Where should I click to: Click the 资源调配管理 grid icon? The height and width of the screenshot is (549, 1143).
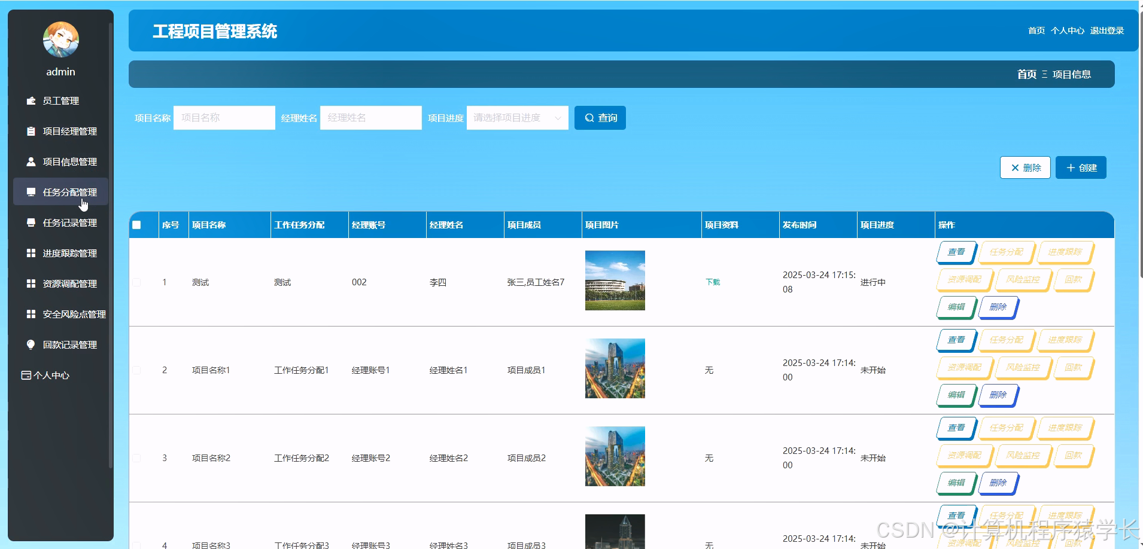coord(31,283)
